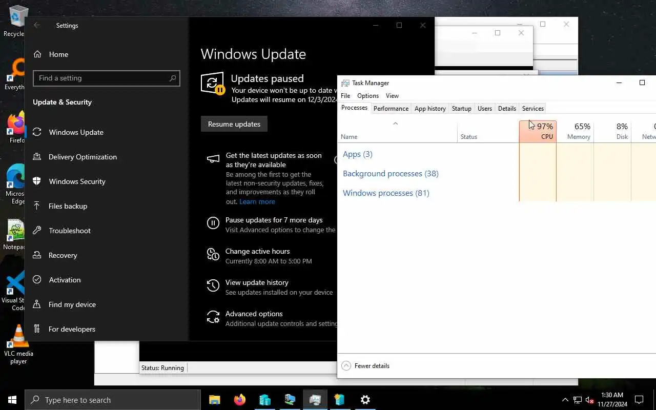The image size is (656, 410).
Task: Click the Find a setting search box
Action: click(x=106, y=78)
